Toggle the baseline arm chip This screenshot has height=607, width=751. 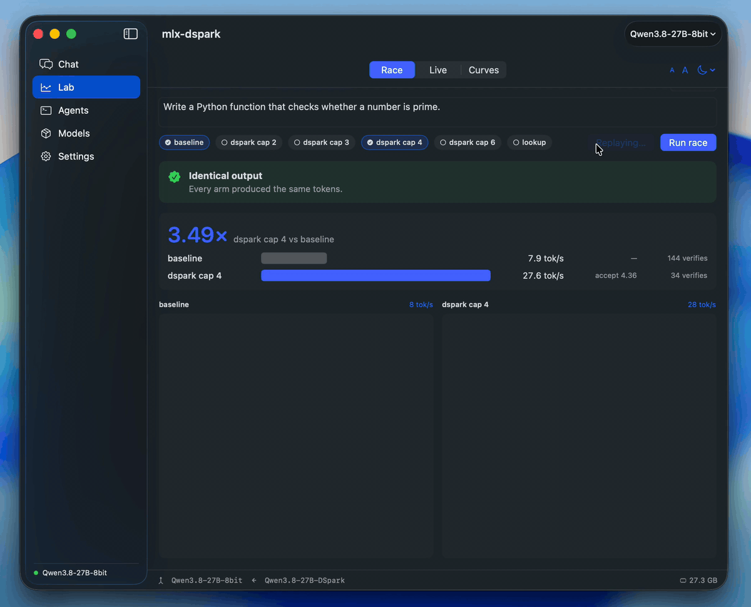[x=184, y=143]
